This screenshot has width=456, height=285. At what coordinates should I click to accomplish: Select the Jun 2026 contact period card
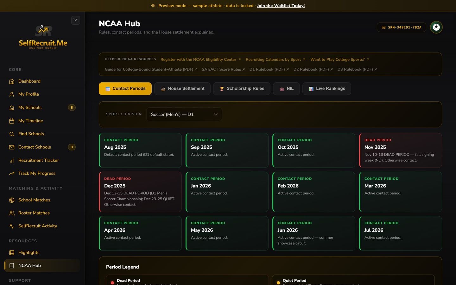(314, 233)
